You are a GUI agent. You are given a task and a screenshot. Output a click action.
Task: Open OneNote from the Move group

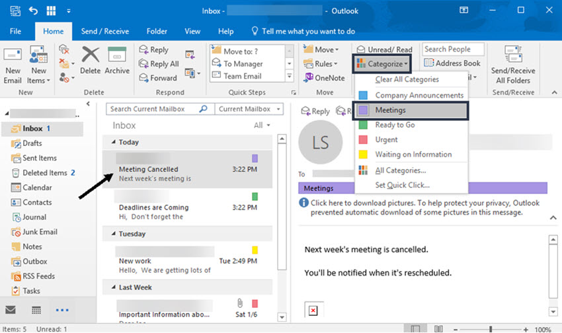click(x=325, y=78)
